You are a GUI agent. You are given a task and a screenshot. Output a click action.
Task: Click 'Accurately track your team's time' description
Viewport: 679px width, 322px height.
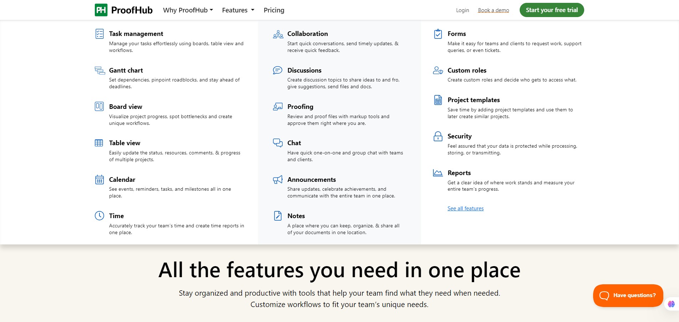[176, 229]
